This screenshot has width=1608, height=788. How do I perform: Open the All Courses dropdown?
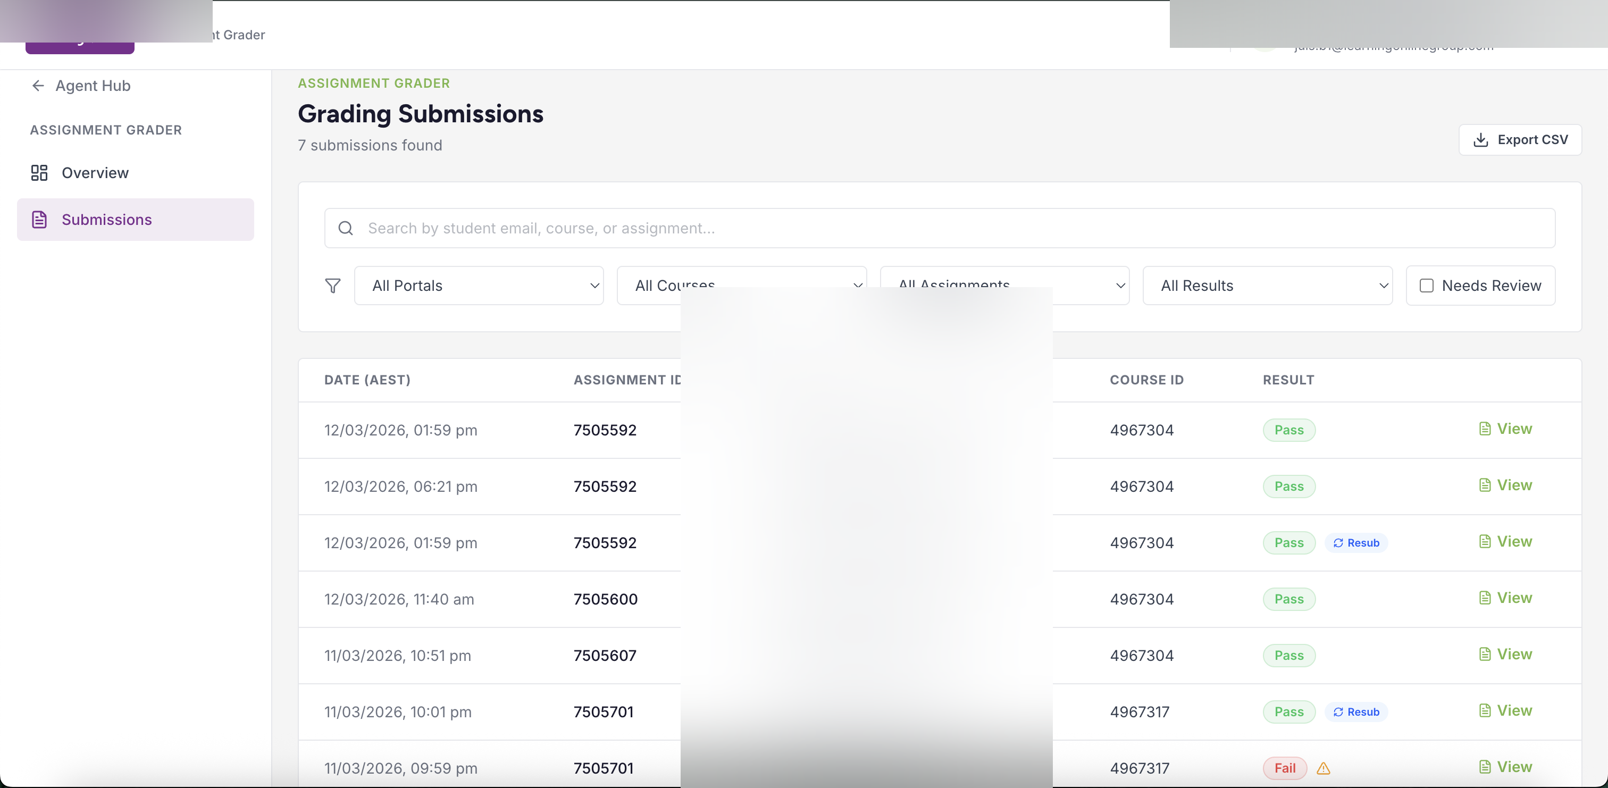point(742,286)
